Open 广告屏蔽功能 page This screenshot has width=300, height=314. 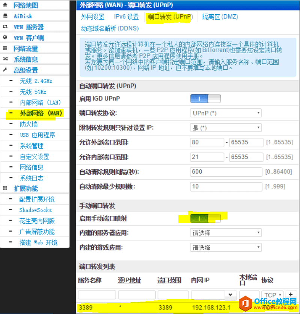pyautogui.click(x=37, y=232)
